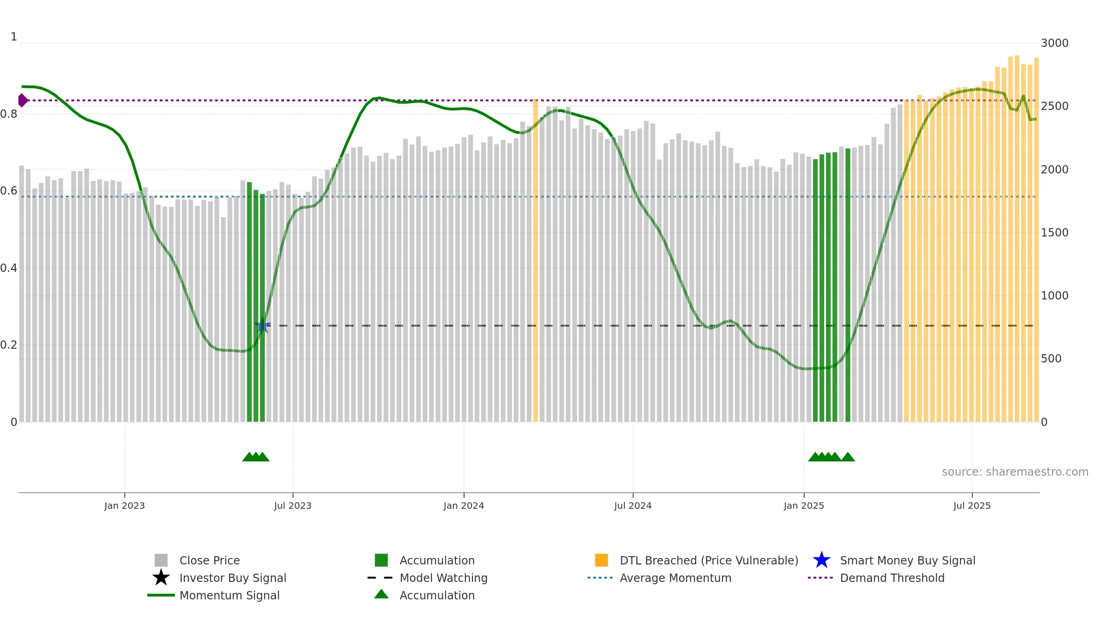
Task: Click the dashed Model Watching legend icon
Action: [x=380, y=578]
